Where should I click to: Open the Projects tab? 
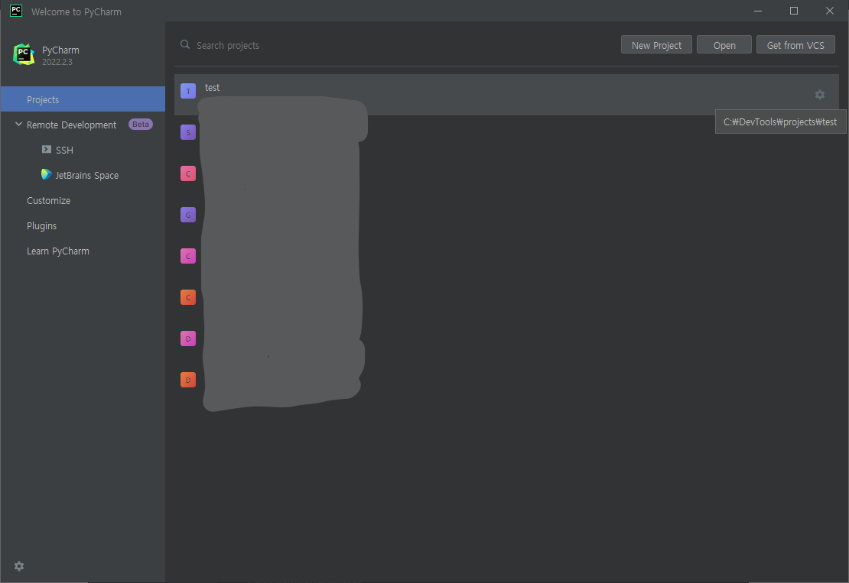tap(83, 99)
